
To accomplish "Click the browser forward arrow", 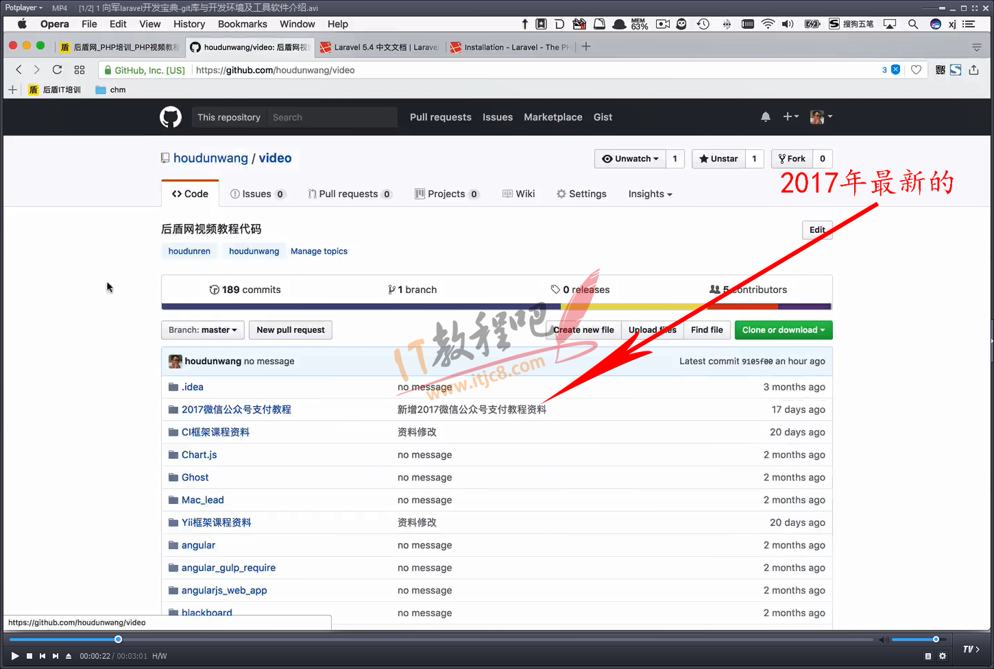I will pyautogui.click(x=37, y=70).
